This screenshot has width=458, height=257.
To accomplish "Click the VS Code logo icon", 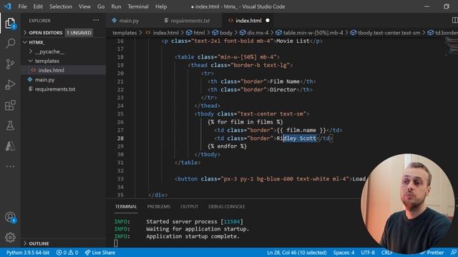I will [8, 6].
